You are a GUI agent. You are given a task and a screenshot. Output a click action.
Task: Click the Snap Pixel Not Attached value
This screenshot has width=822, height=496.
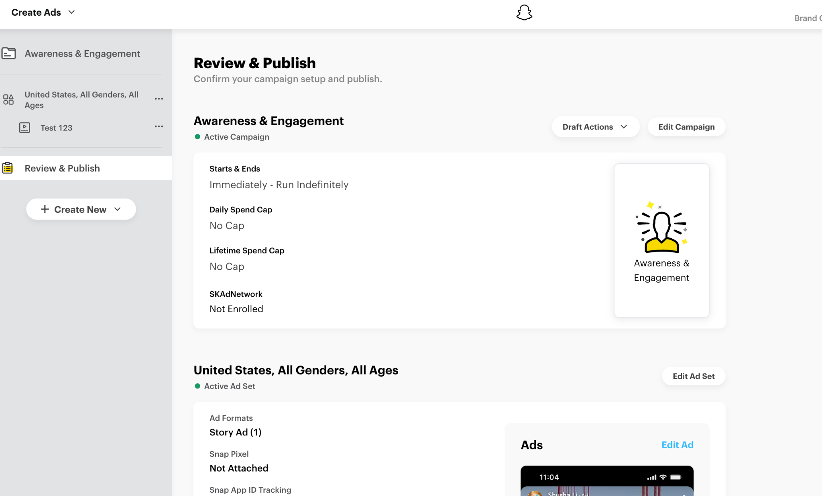tap(239, 468)
